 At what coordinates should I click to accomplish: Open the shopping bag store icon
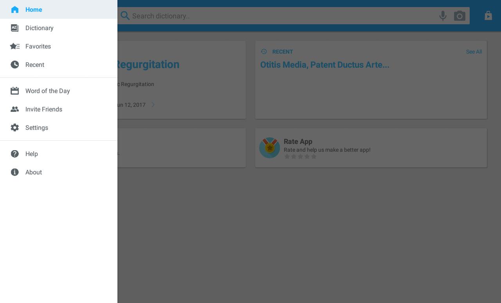pos(488,15)
